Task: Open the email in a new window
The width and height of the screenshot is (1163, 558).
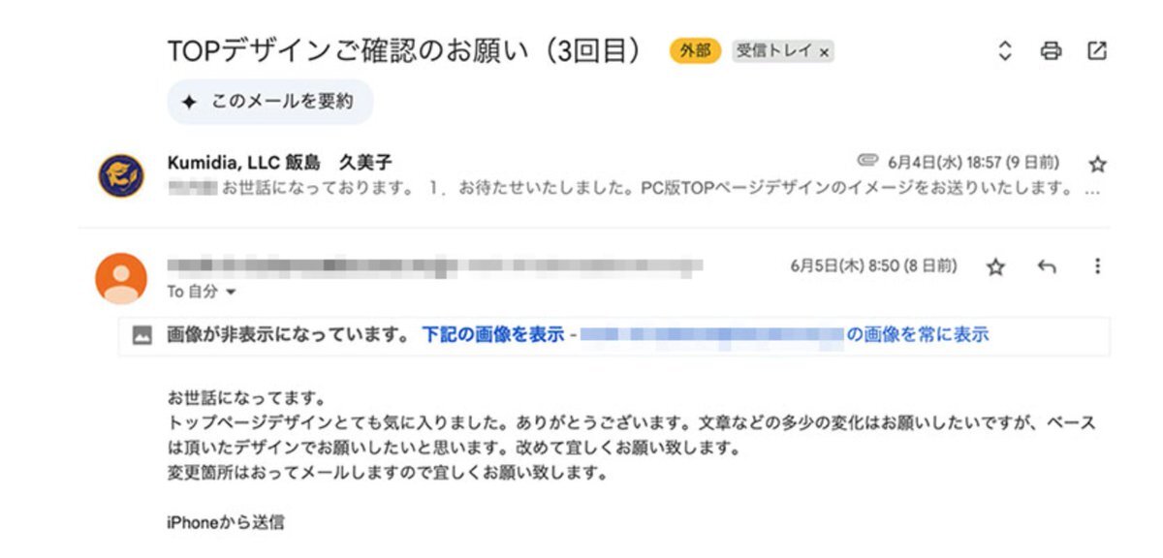Action: (1097, 52)
